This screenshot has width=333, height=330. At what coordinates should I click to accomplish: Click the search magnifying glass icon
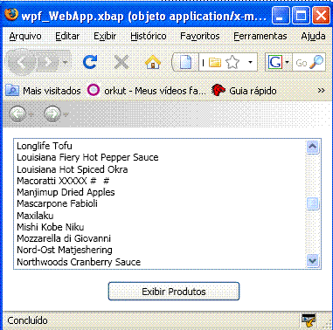tap(316, 62)
